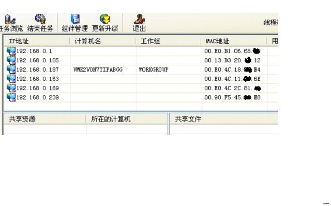The height and width of the screenshot is (206, 331).
Task: Select the row text 192.168.0.1
Action: [x=34, y=51]
